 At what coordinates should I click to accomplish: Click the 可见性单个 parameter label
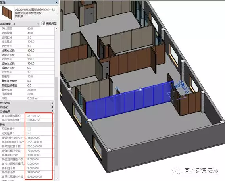point(8,129)
